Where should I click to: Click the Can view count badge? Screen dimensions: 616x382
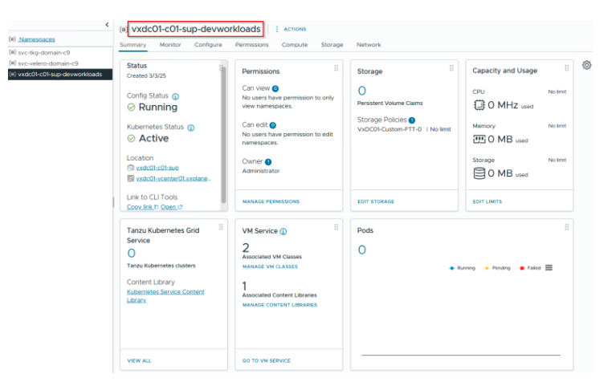pos(275,88)
